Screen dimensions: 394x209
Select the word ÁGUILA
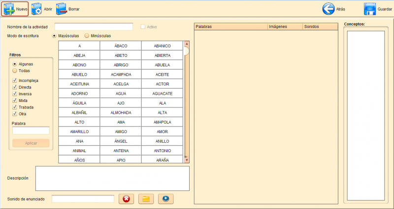[x=79, y=103]
